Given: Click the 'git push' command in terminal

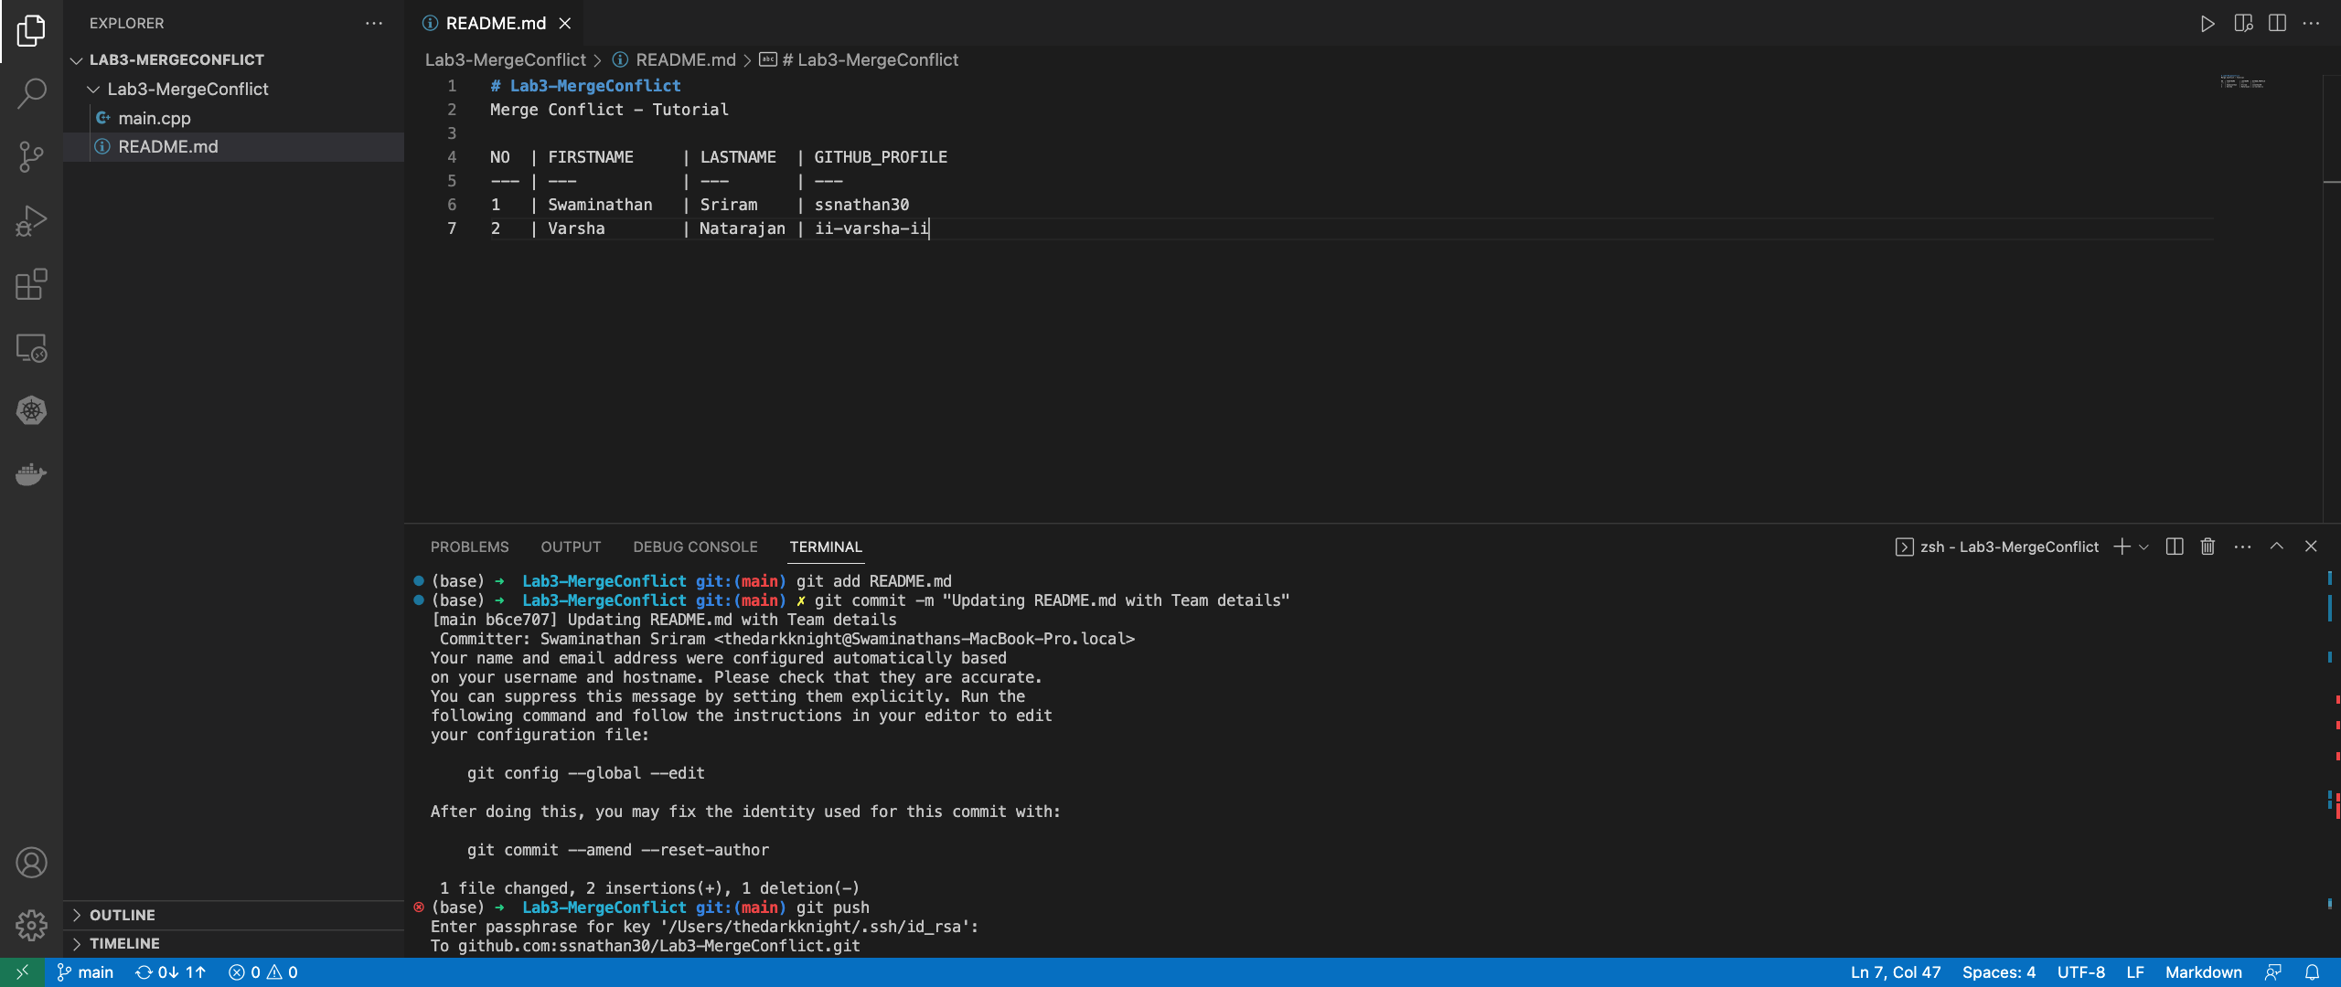Looking at the screenshot, I should 833,907.
